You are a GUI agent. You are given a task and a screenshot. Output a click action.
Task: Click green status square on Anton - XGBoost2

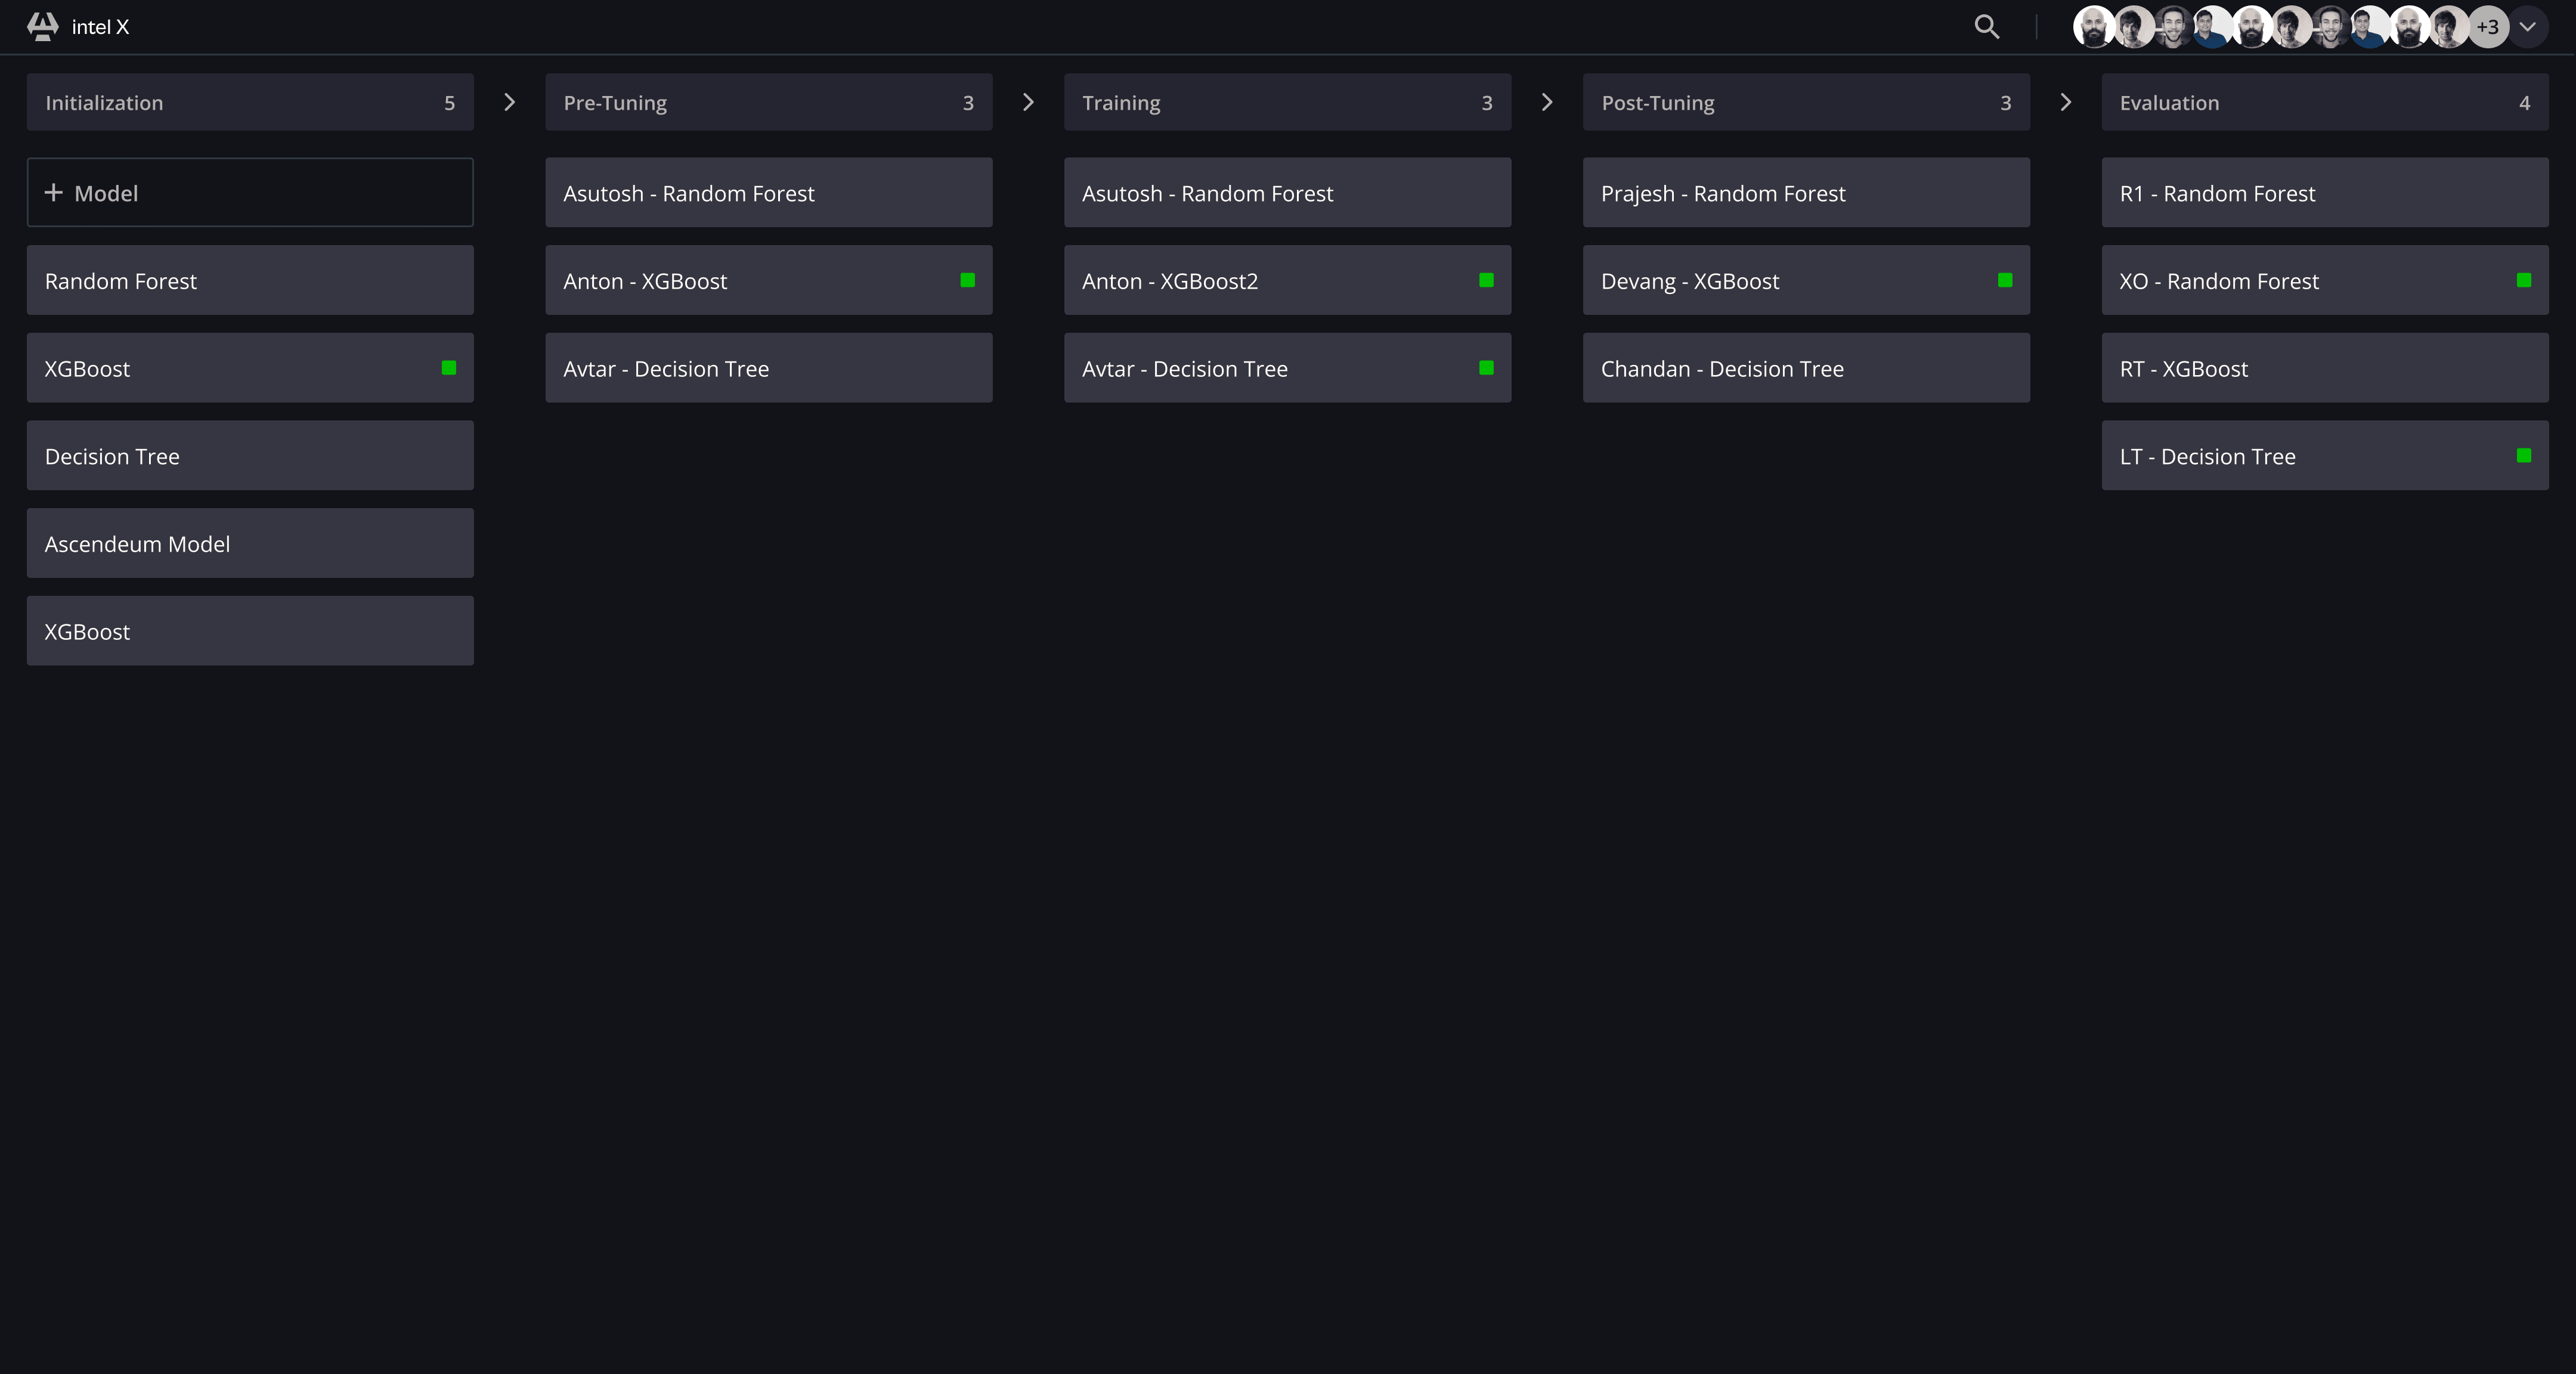[1486, 280]
